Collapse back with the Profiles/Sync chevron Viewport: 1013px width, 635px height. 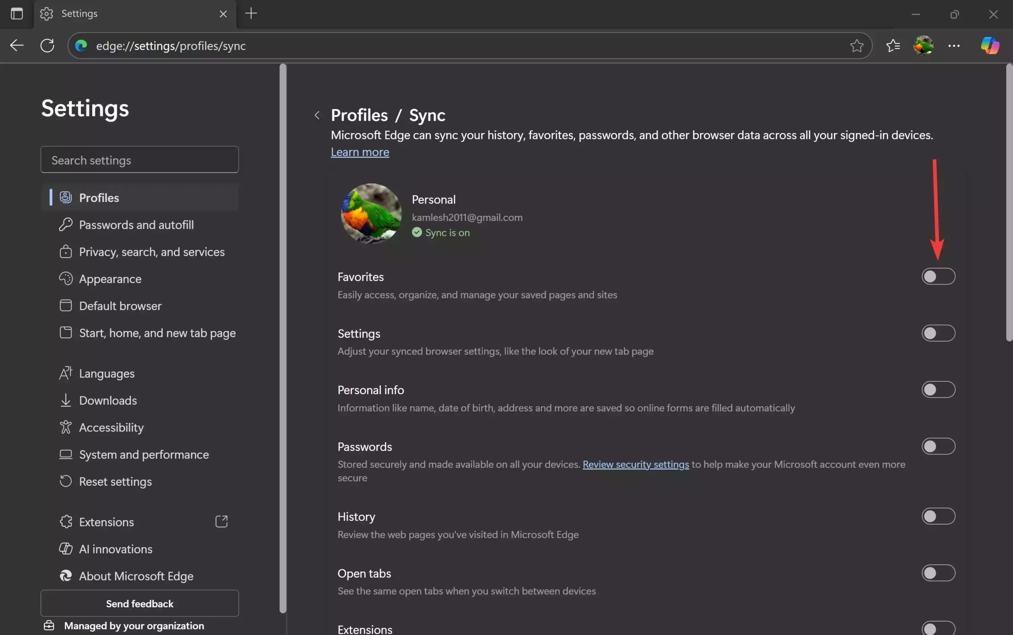tap(317, 115)
